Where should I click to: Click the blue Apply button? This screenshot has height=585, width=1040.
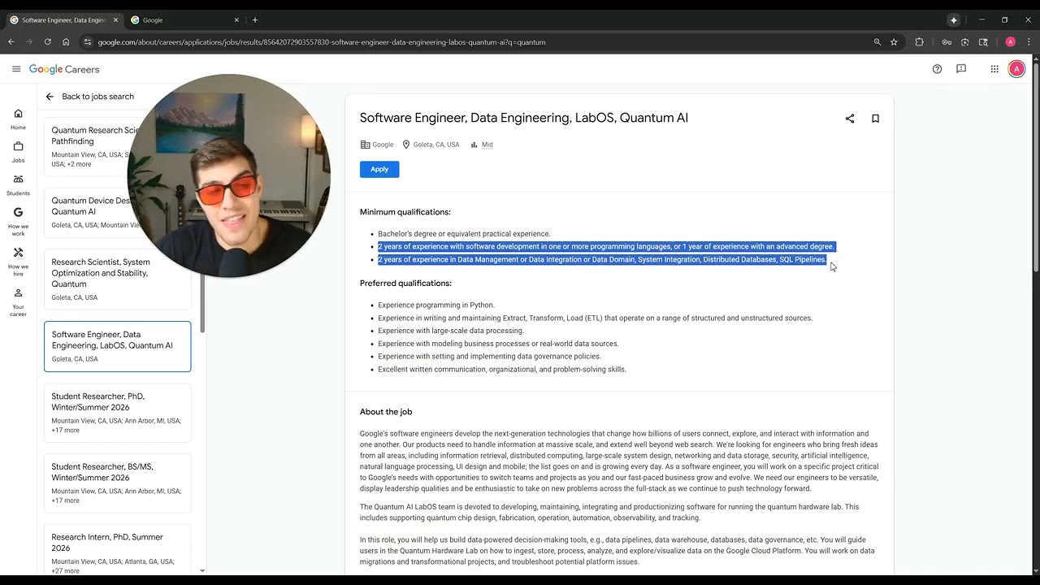point(379,169)
